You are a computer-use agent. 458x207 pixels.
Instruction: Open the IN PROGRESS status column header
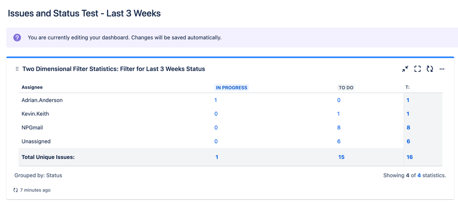(232, 87)
